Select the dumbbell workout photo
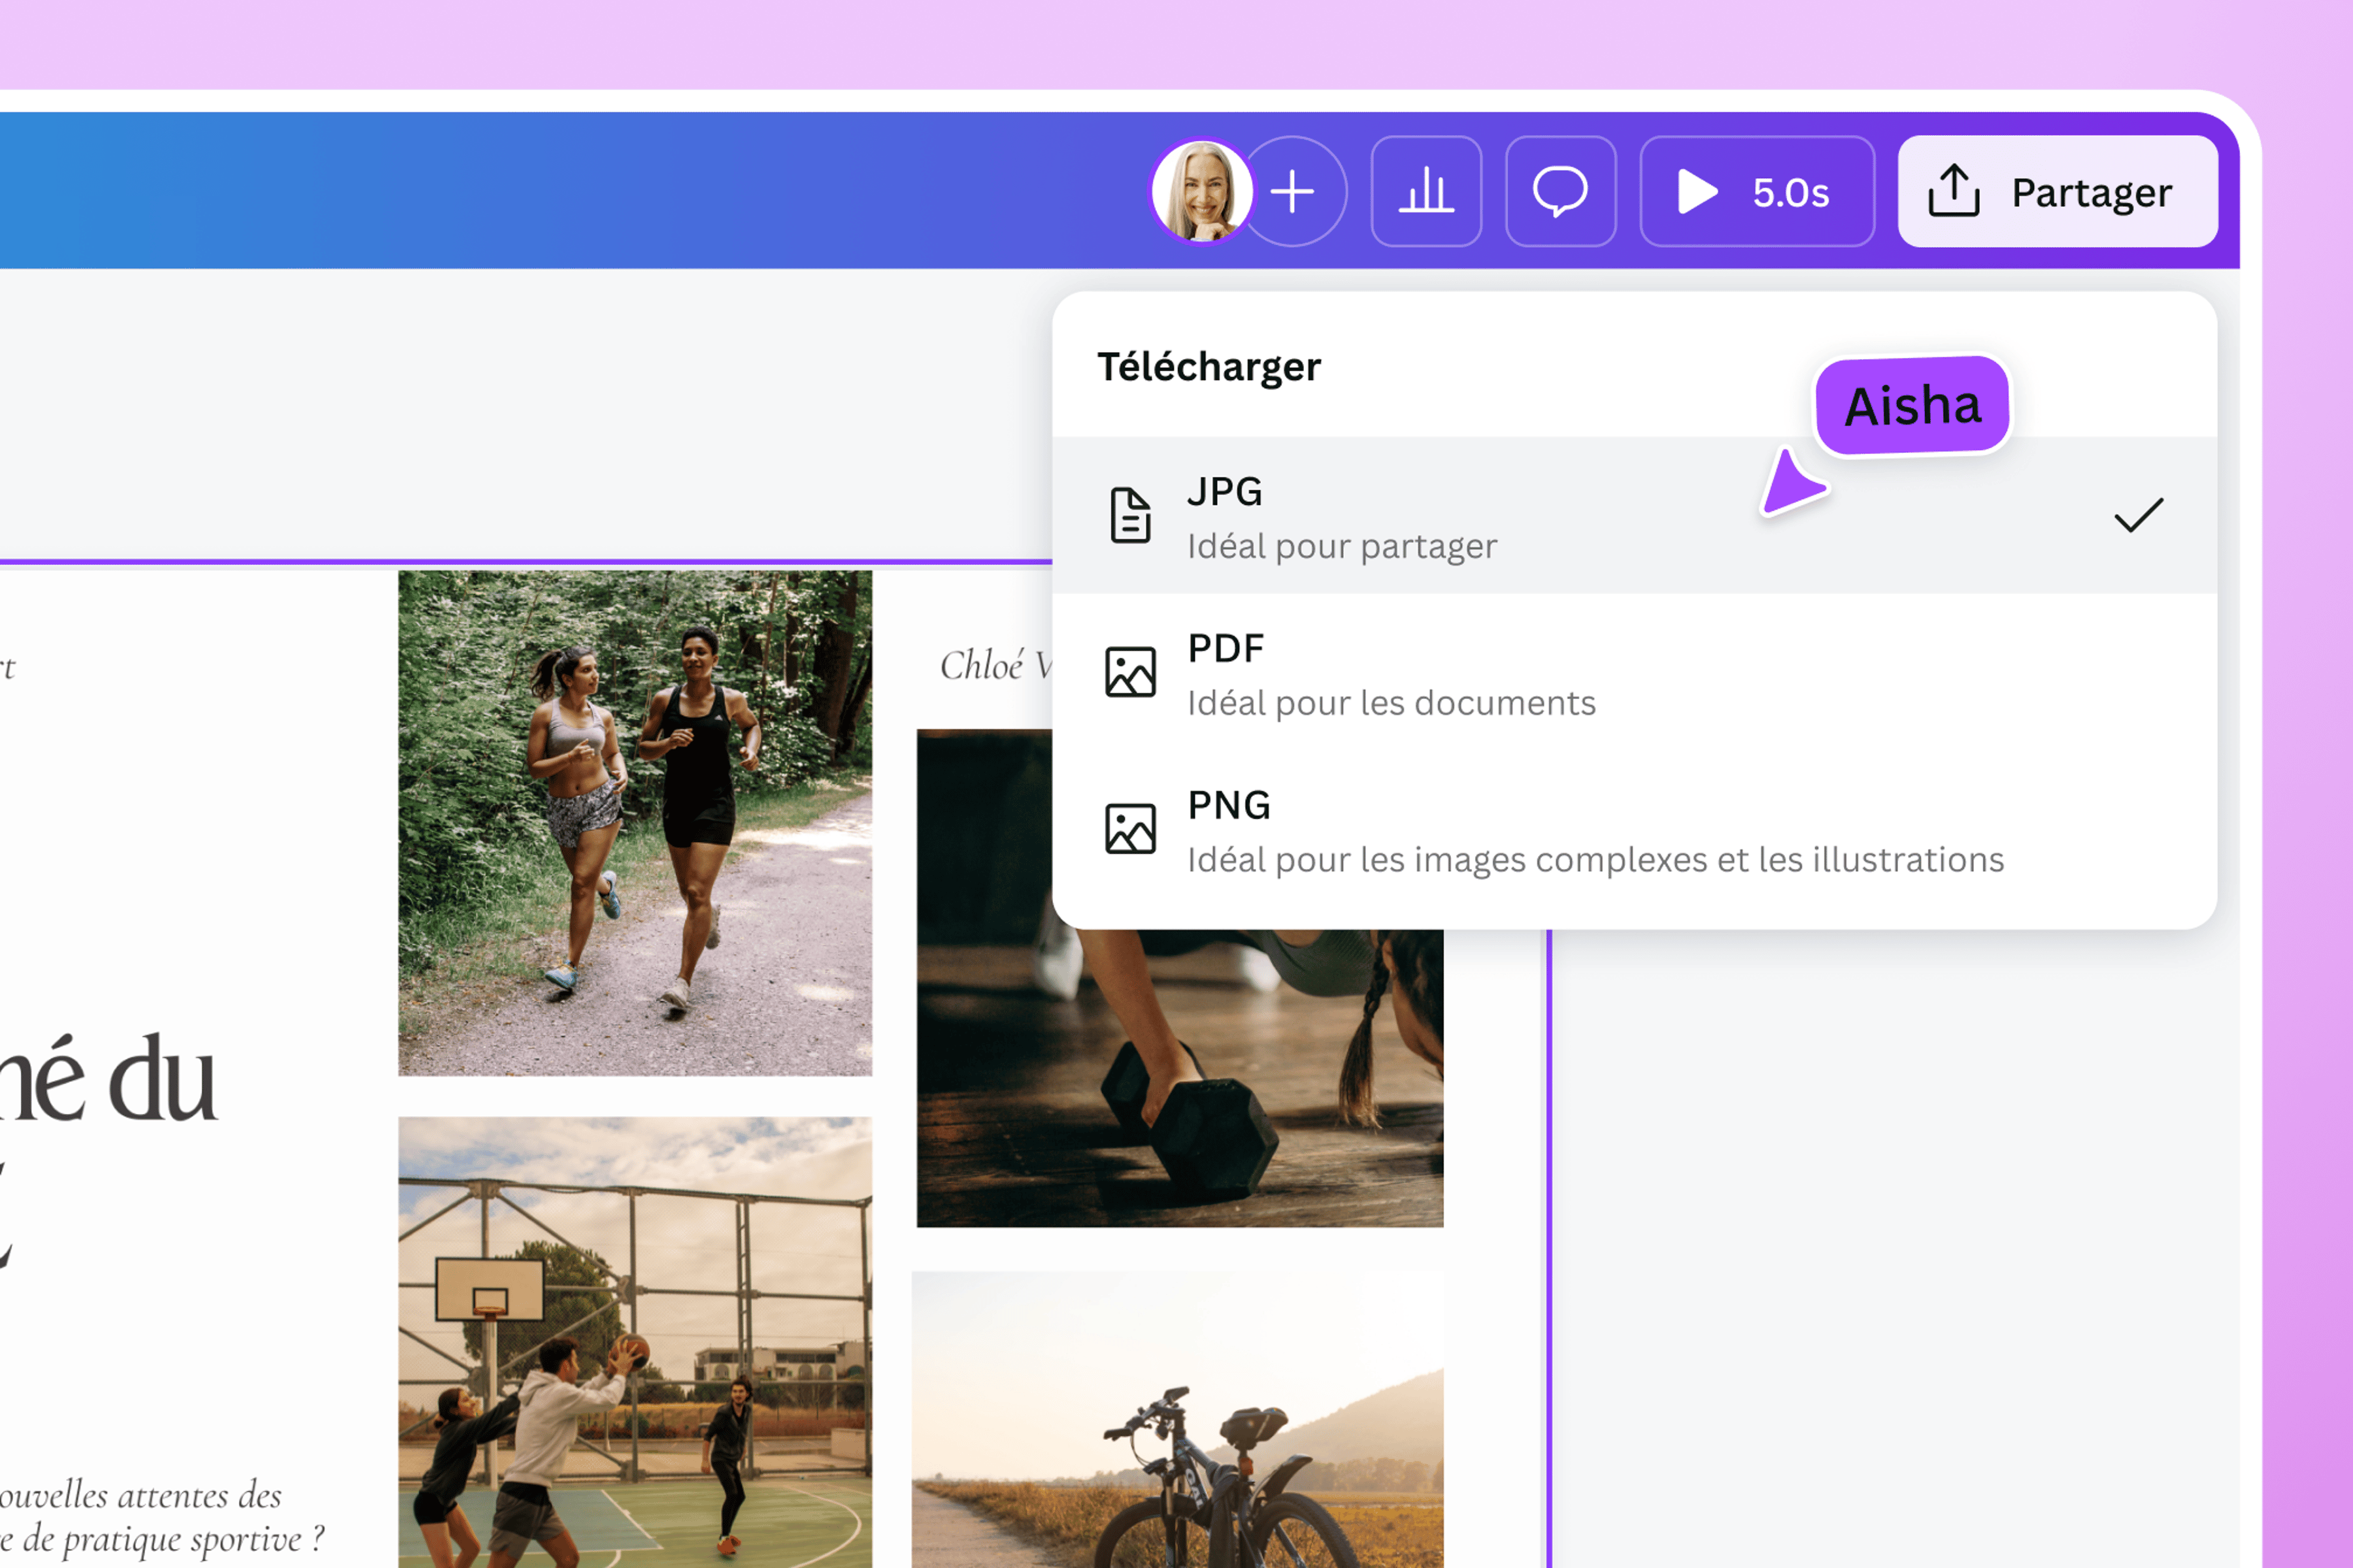This screenshot has height=1568, width=2353. pos(1180,1078)
